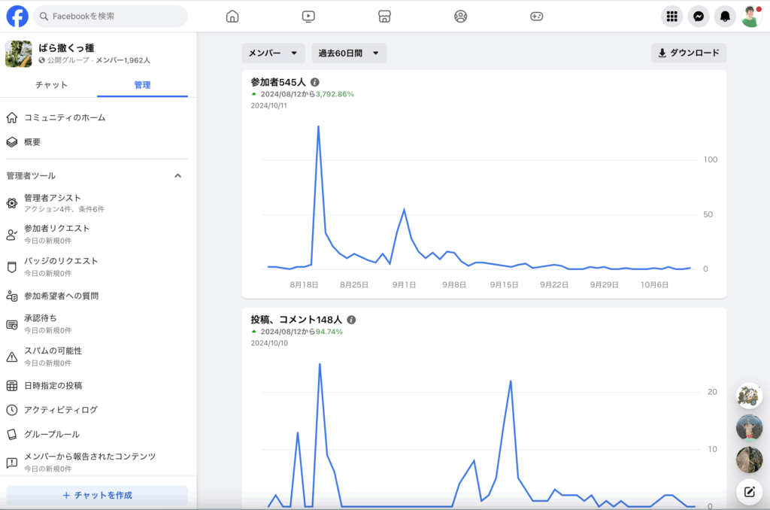Image resolution: width=770 pixels, height=510 pixels.
Task: Switch to the チャット tab
Action: [51, 85]
